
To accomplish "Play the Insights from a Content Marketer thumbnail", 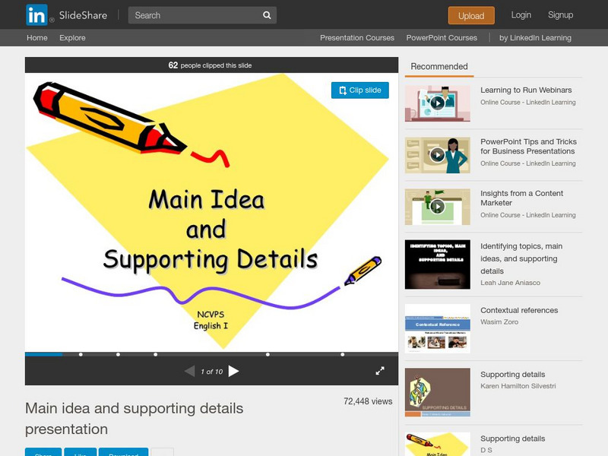I will tap(438, 207).
